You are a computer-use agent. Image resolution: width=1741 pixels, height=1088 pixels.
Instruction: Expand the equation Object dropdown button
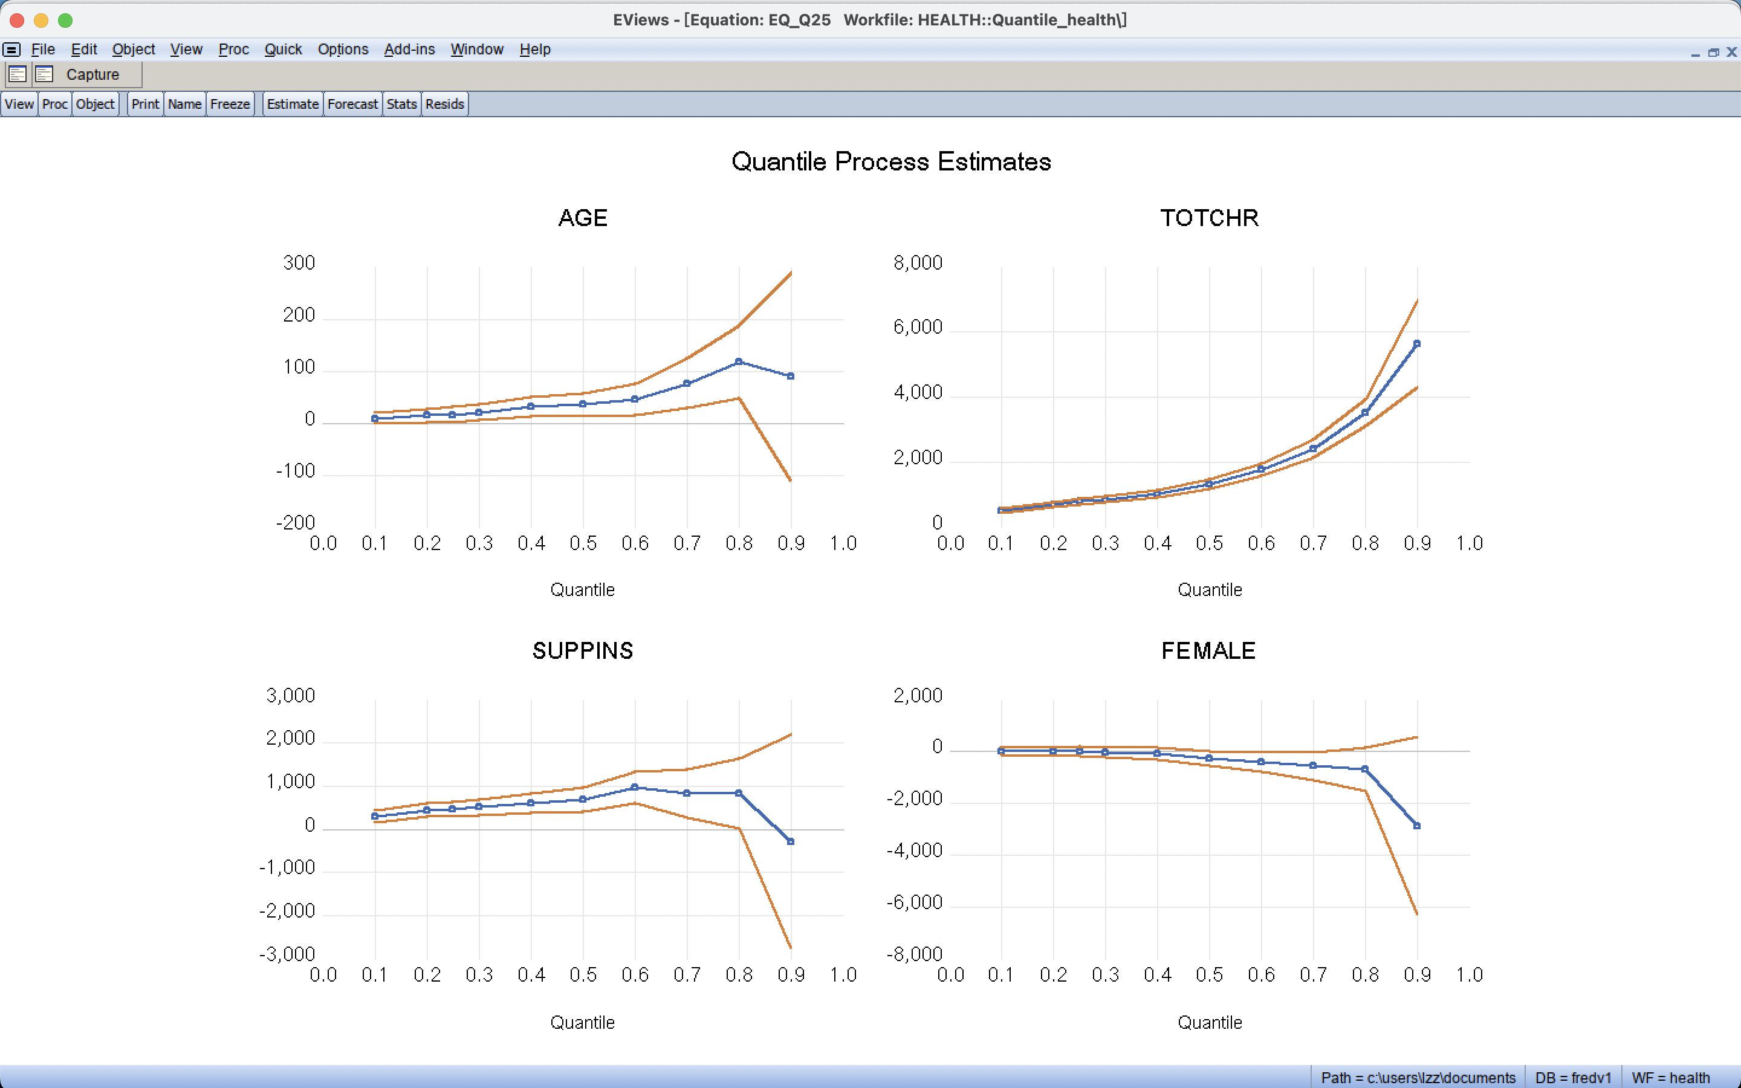click(95, 103)
